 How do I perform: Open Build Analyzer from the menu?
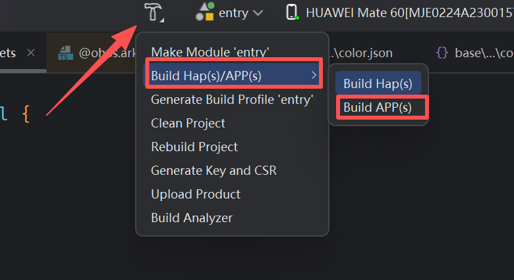coord(192,218)
